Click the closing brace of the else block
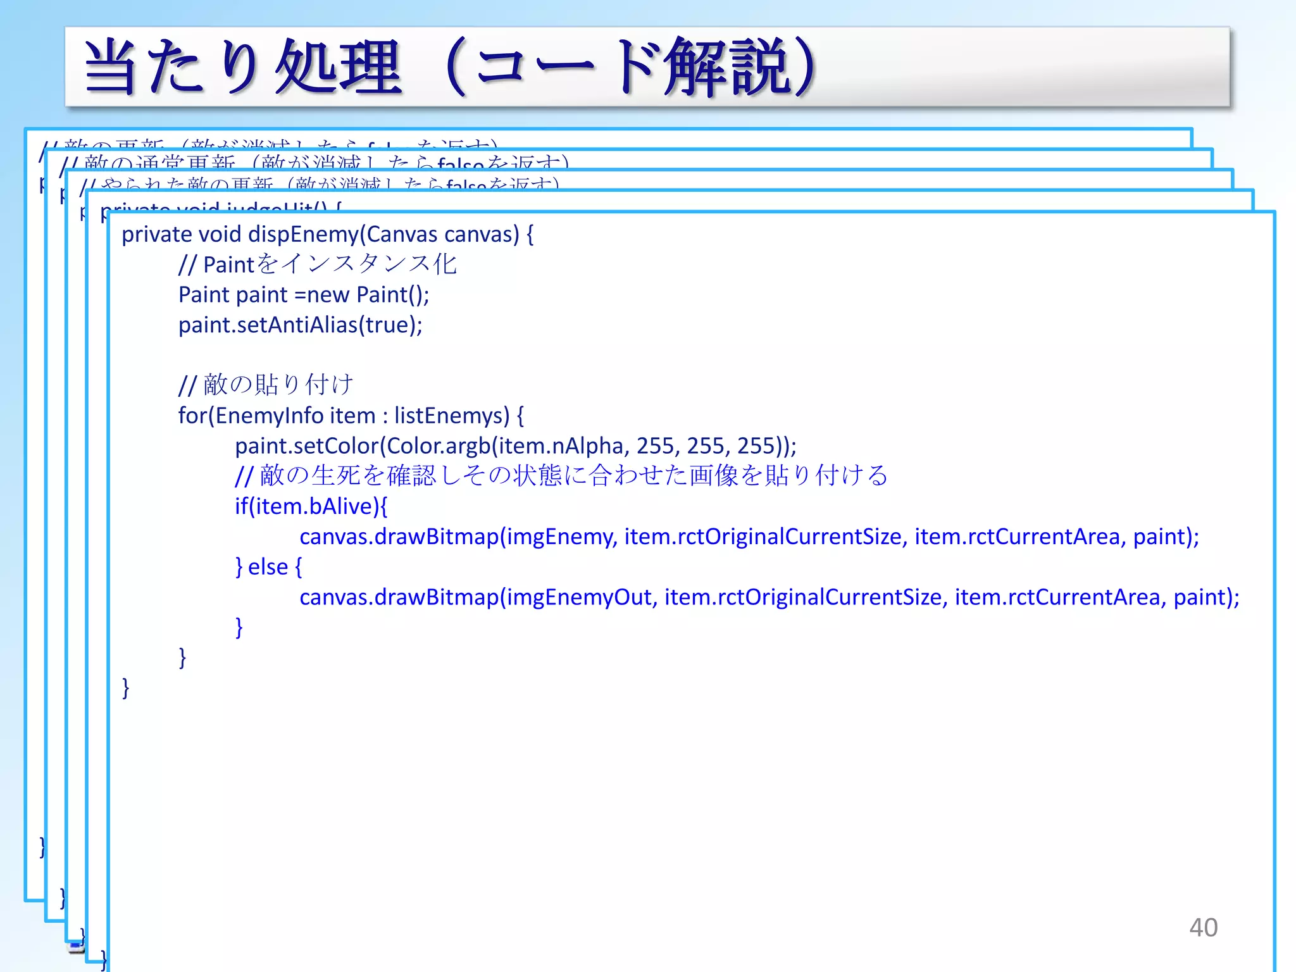Image resolution: width=1296 pixels, height=972 pixels. pyautogui.click(x=239, y=628)
